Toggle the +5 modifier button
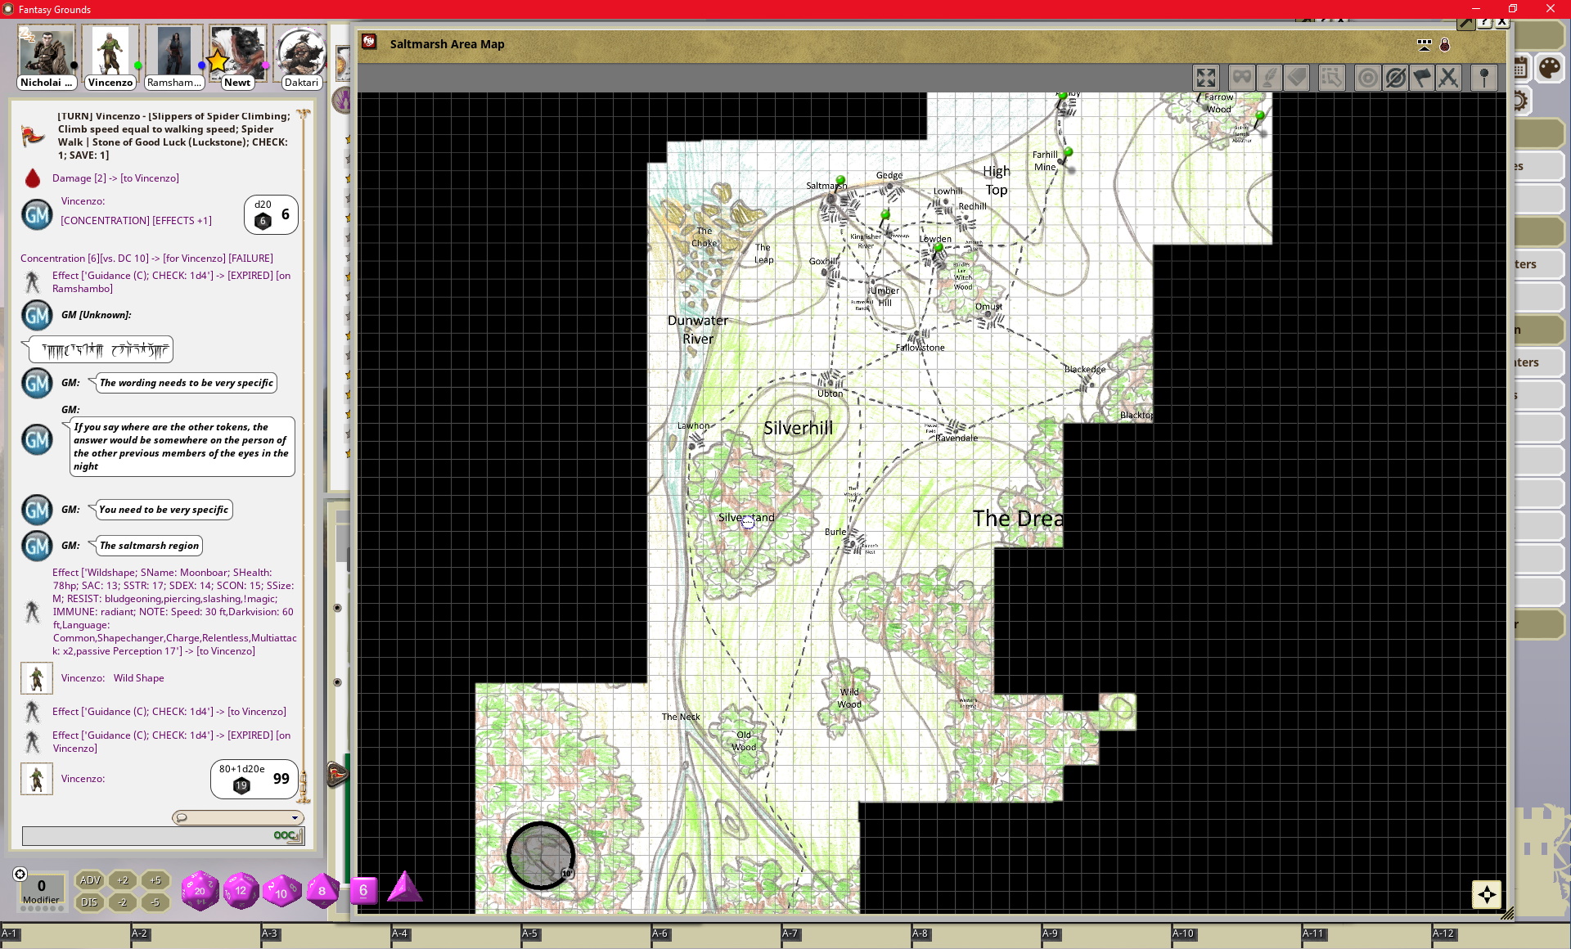The width and height of the screenshot is (1571, 949). coord(155,880)
